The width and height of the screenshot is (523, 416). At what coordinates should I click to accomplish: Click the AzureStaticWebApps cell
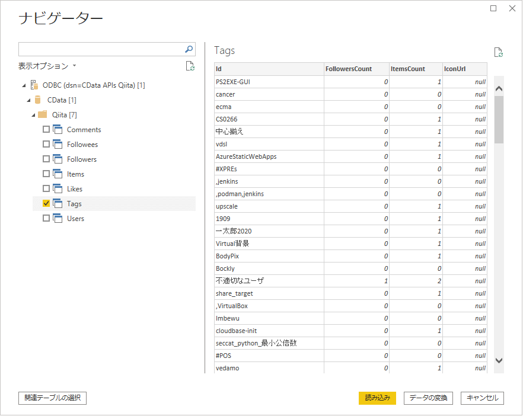[x=269, y=156]
